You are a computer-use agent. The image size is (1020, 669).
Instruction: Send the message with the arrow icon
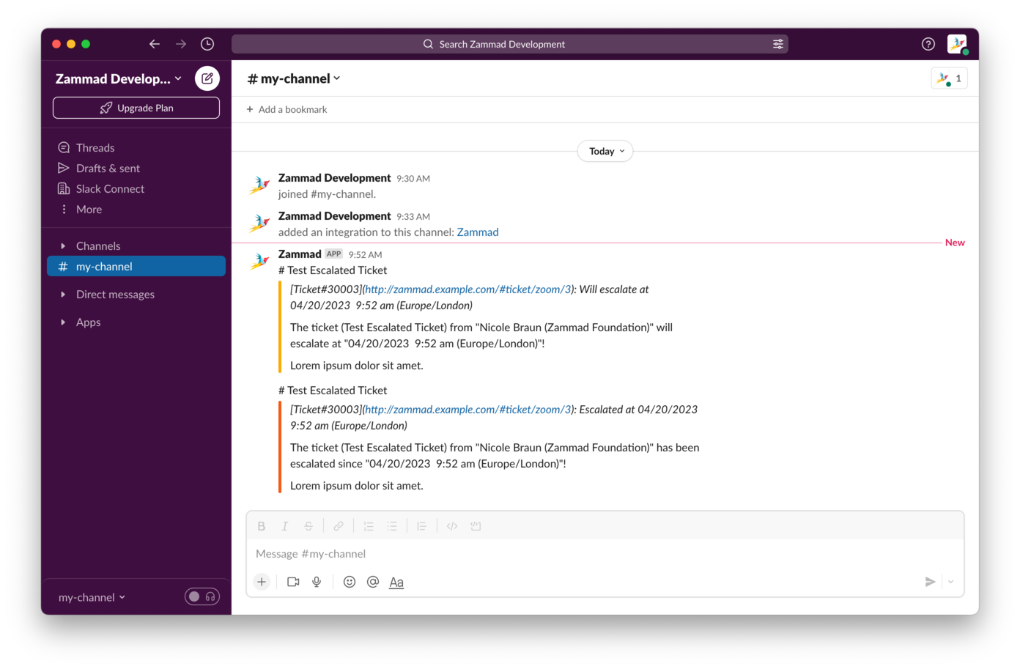(930, 582)
